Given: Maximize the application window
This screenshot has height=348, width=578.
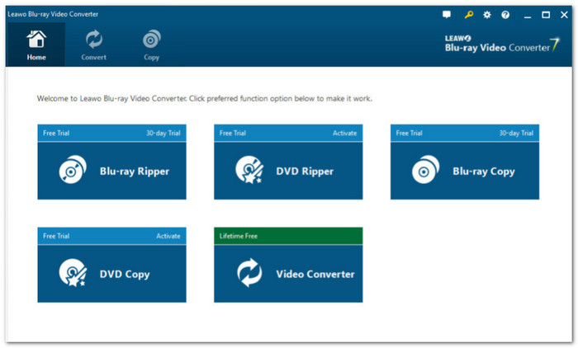Looking at the screenshot, I should (x=546, y=15).
